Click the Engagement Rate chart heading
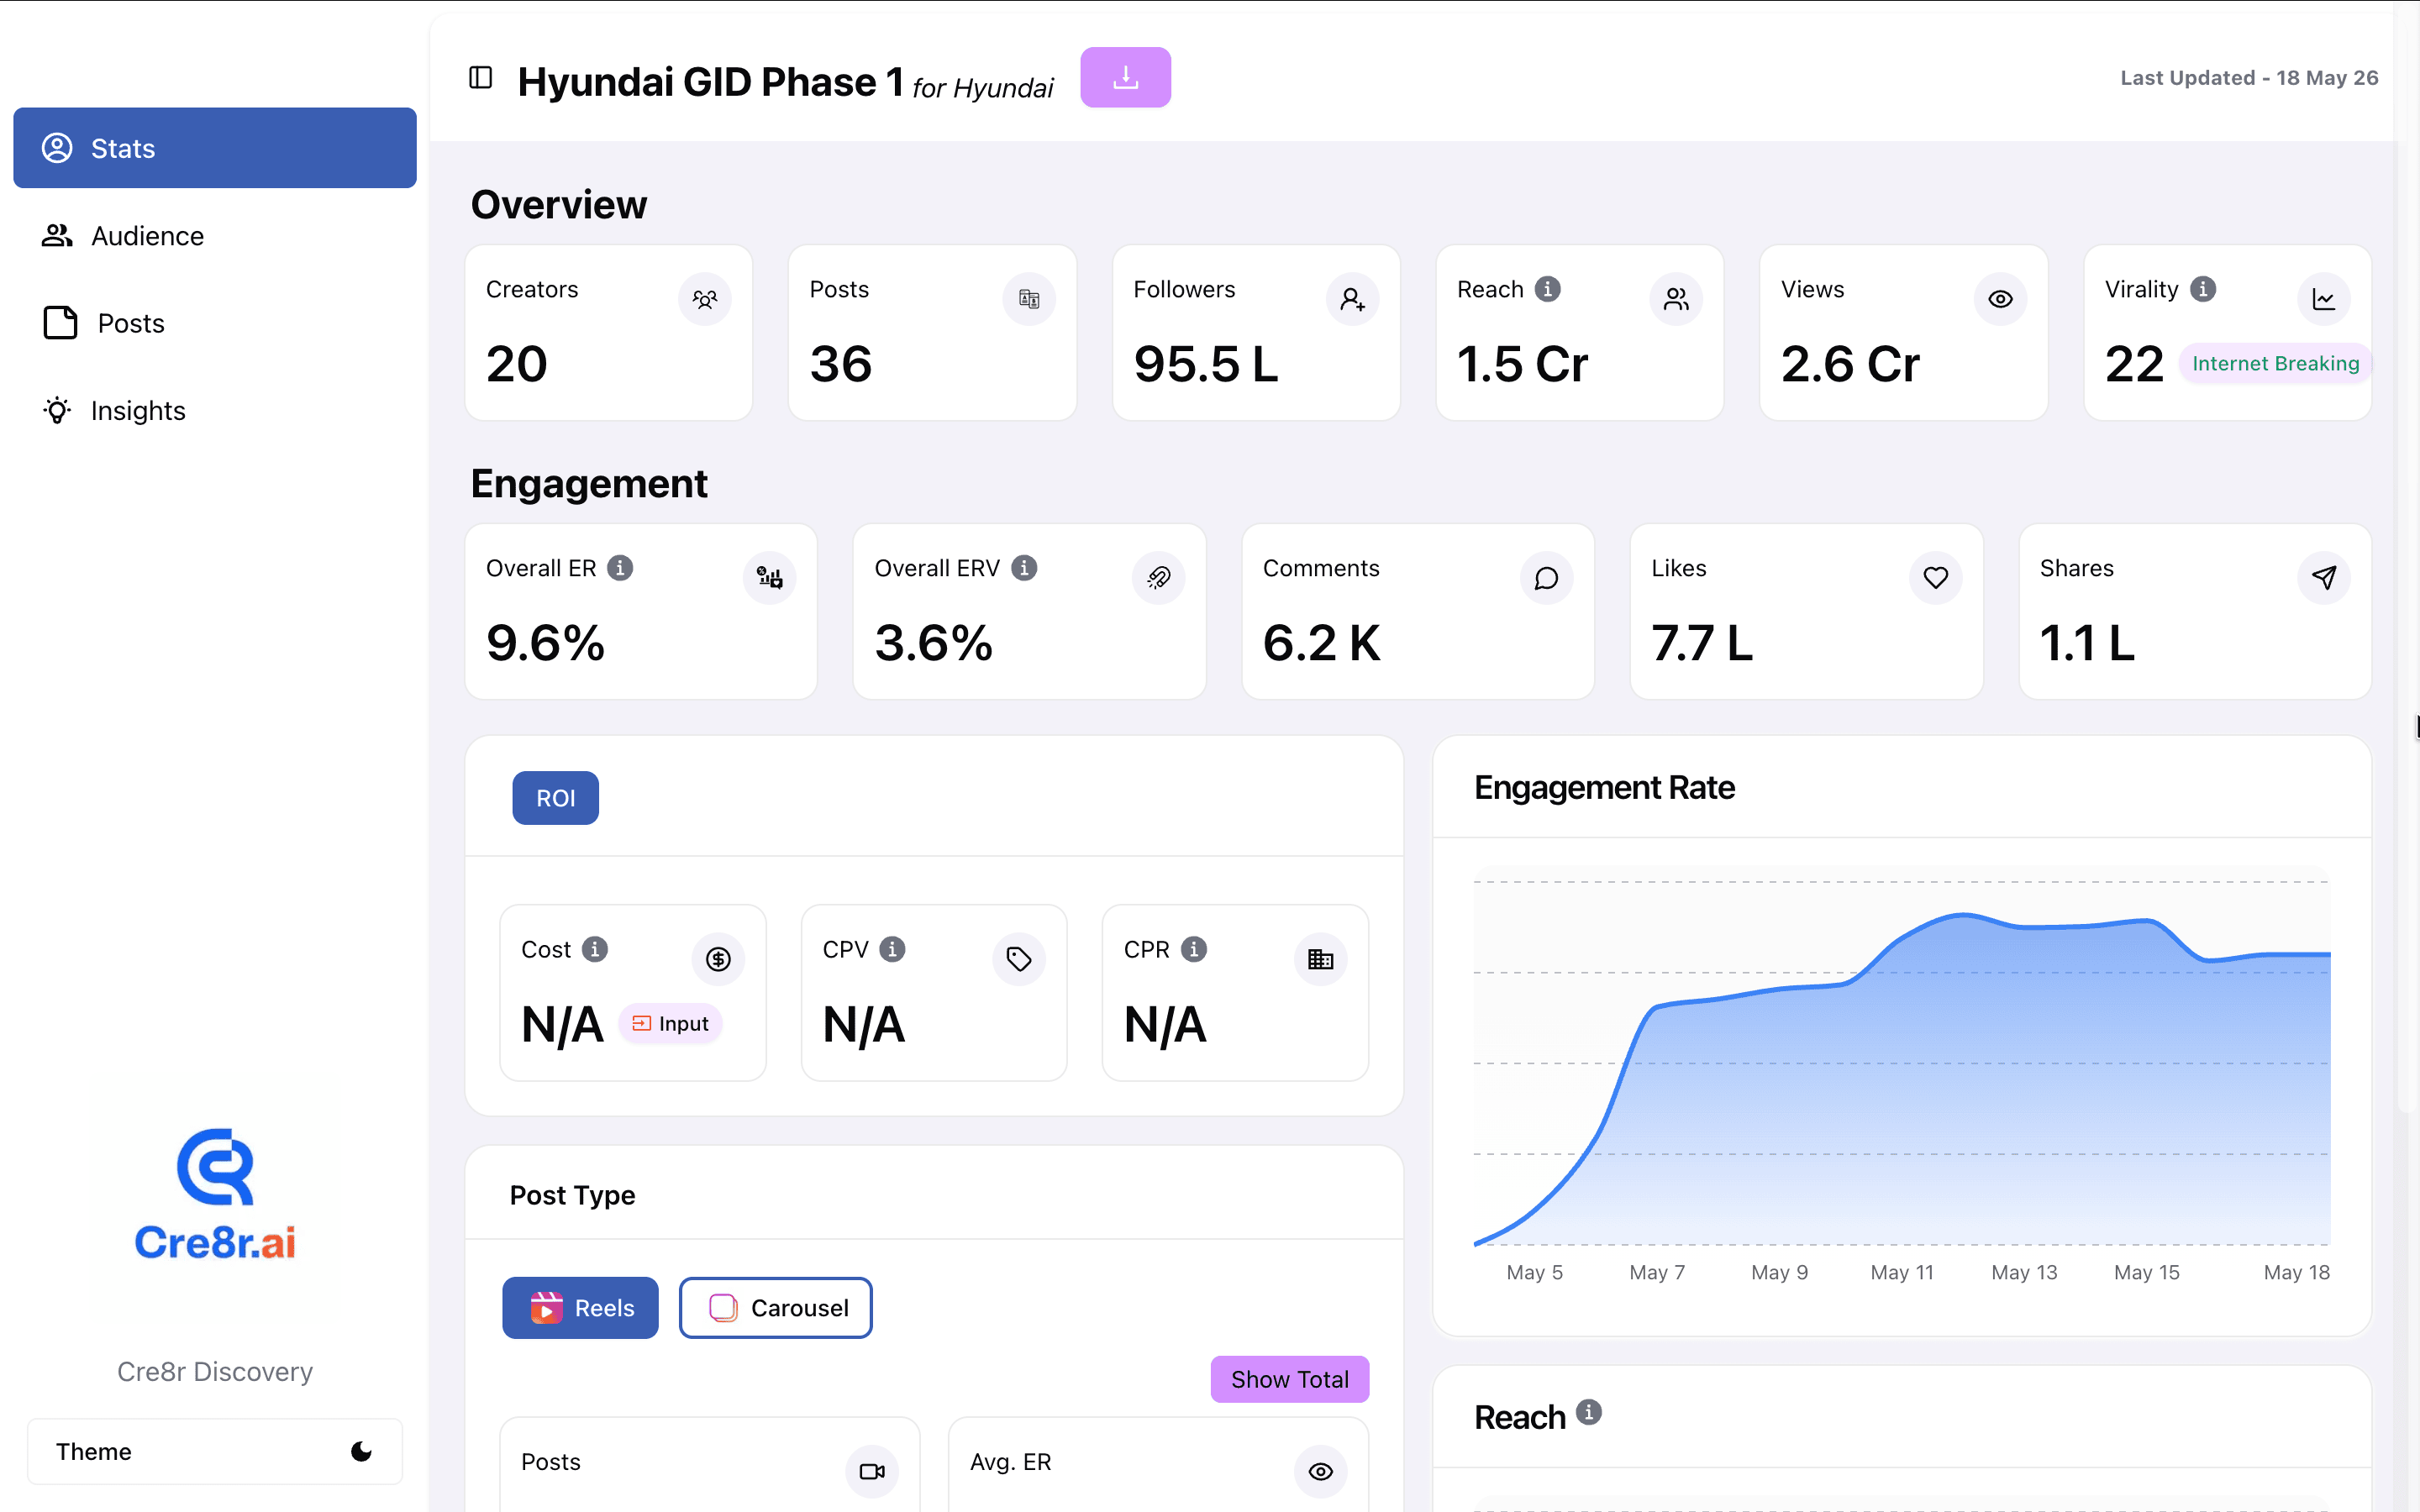This screenshot has width=2420, height=1512. (x=1604, y=788)
